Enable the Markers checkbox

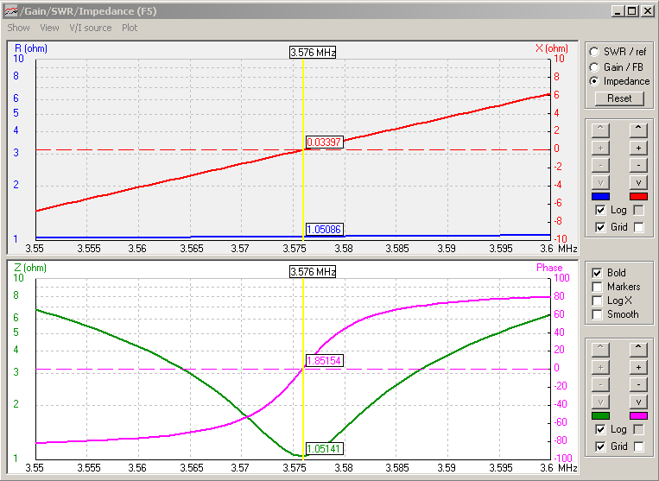tap(598, 287)
